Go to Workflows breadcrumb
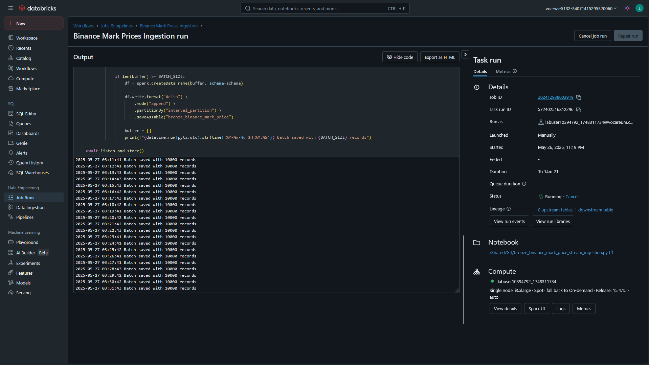This screenshot has height=365, width=649. click(x=84, y=26)
